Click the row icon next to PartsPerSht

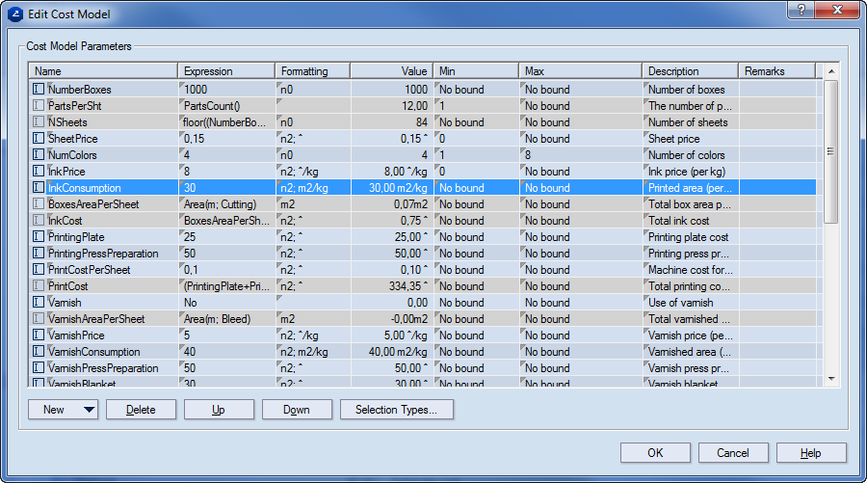[x=39, y=106]
